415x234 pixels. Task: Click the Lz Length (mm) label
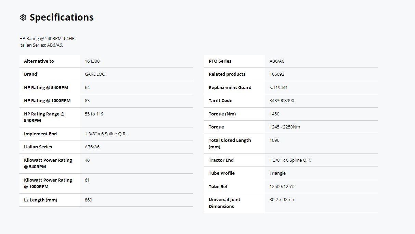(40, 200)
